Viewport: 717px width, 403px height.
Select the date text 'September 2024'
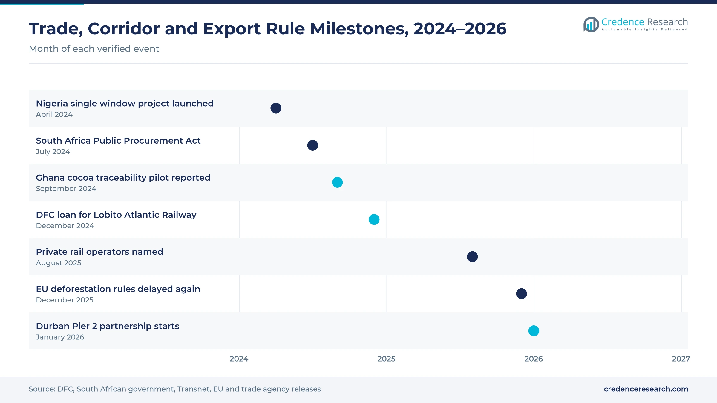coord(66,189)
